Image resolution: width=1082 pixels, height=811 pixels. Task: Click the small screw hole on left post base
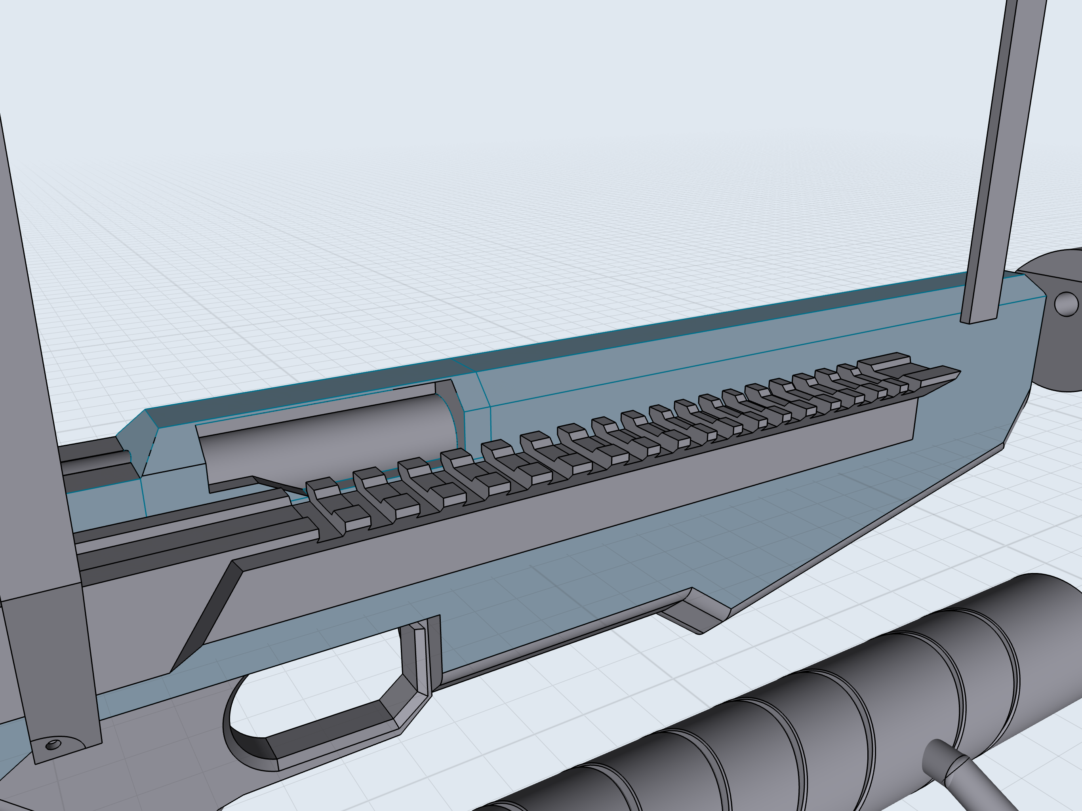(53, 745)
